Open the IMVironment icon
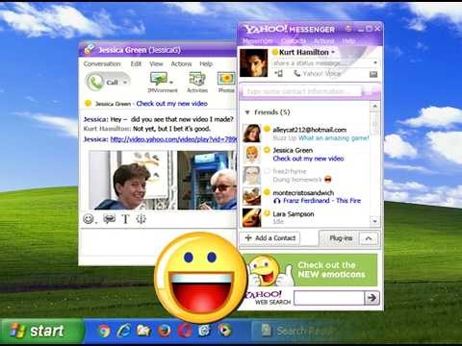Viewport: 462px width, 346px height. coord(159,79)
